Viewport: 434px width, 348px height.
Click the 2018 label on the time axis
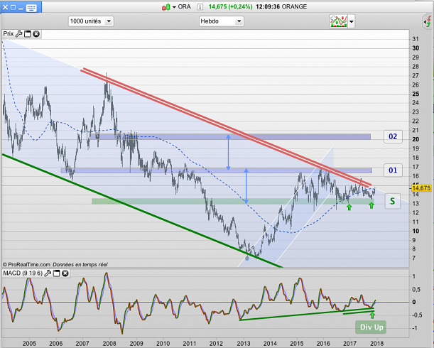(x=376, y=344)
